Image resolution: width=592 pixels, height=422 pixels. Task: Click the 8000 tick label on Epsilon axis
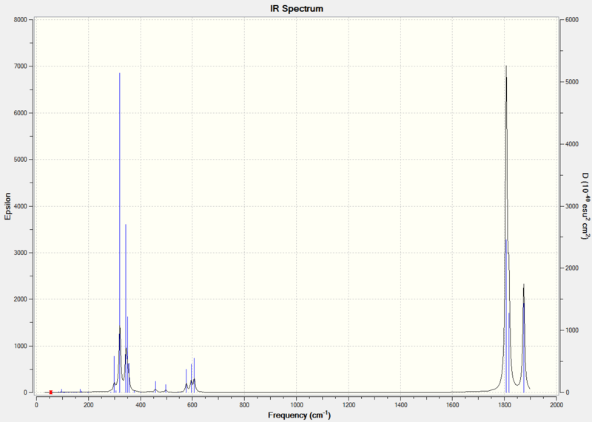(x=21, y=20)
